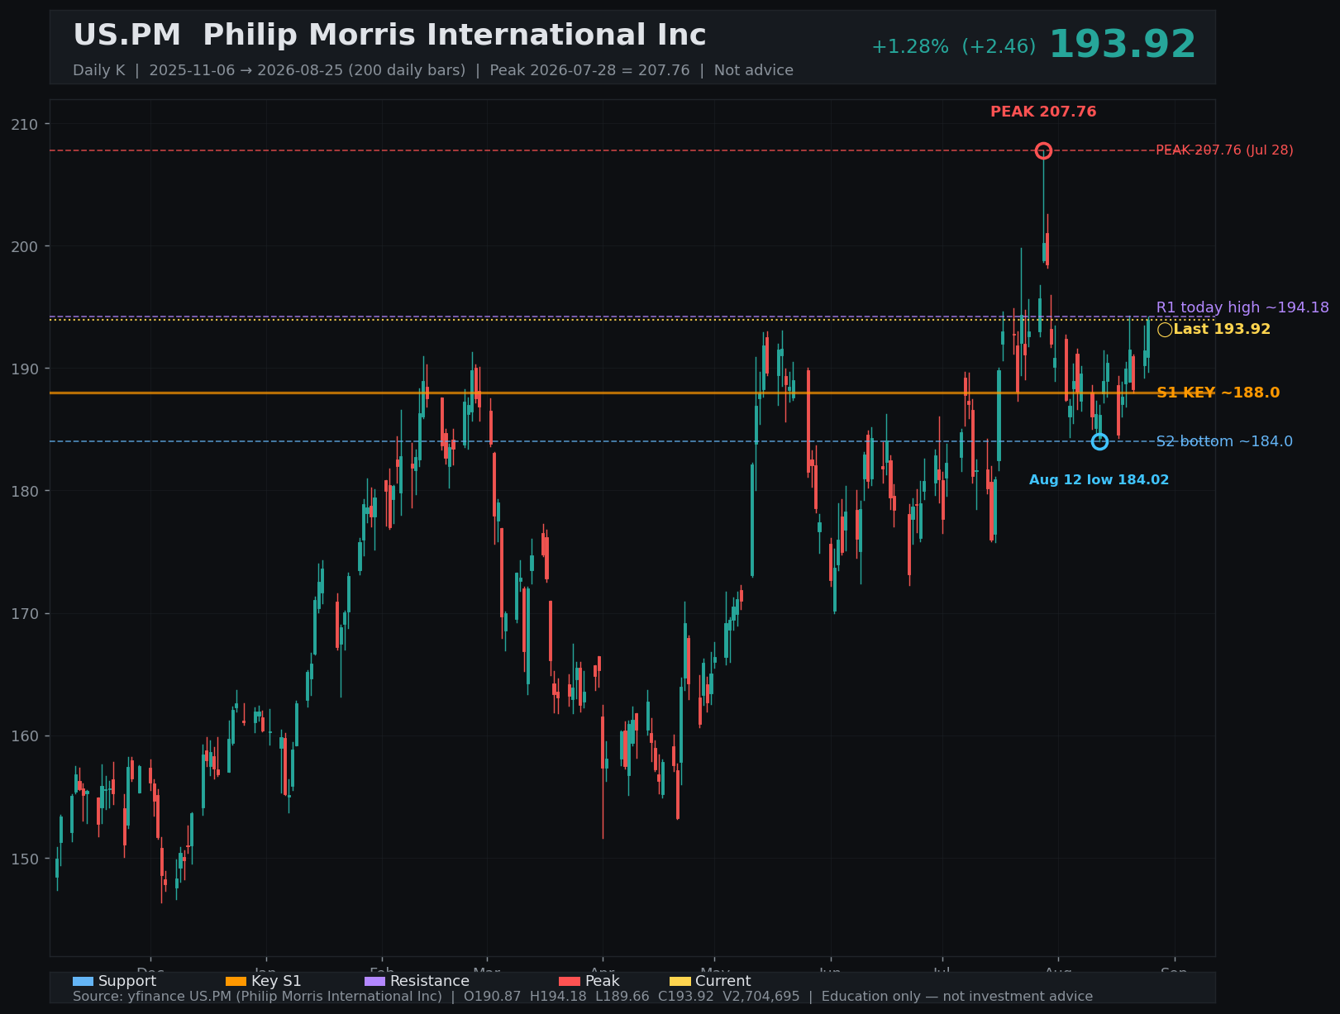
Task: Click the 180 y-axis label
Action: pos(25,491)
